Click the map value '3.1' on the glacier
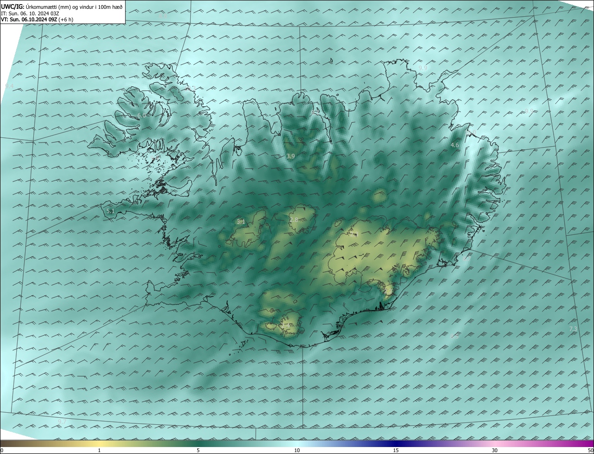594x454 pixels. pos(240,222)
